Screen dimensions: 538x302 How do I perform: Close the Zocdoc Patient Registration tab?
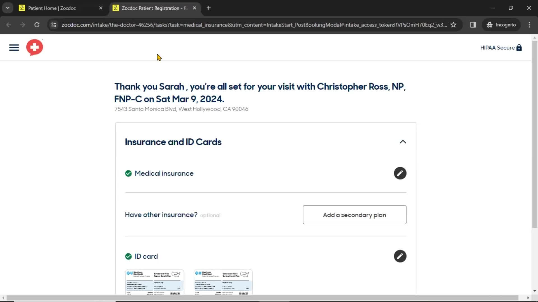coord(194,8)
